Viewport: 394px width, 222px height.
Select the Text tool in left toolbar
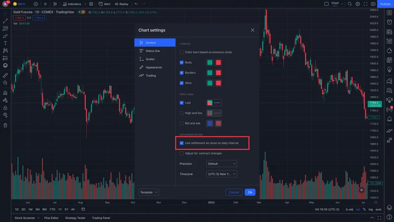pyautogui.click(x=5, y=43)
